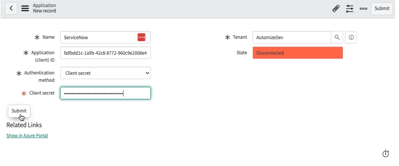Open the personalize form sliders icon

click(x=350, y=9)
